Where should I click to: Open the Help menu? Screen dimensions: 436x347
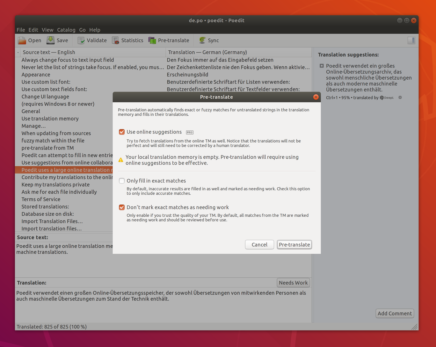pyautogui.click(x=95, y=30)
